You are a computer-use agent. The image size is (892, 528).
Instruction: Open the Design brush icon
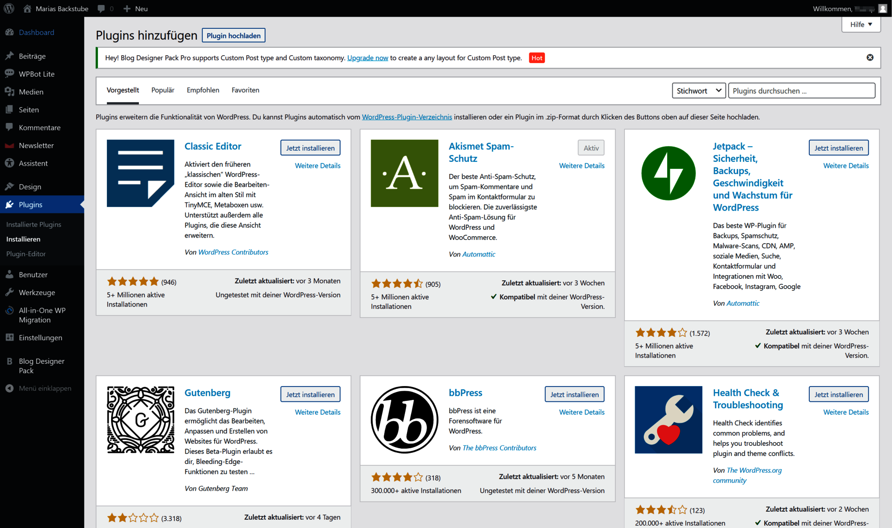click(x=9, y=187)
